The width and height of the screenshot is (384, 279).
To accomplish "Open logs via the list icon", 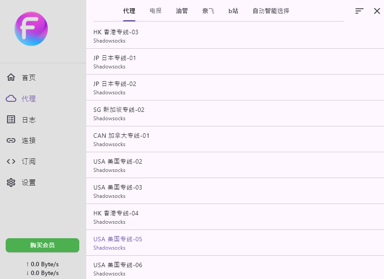I will (x=11, y=120).
